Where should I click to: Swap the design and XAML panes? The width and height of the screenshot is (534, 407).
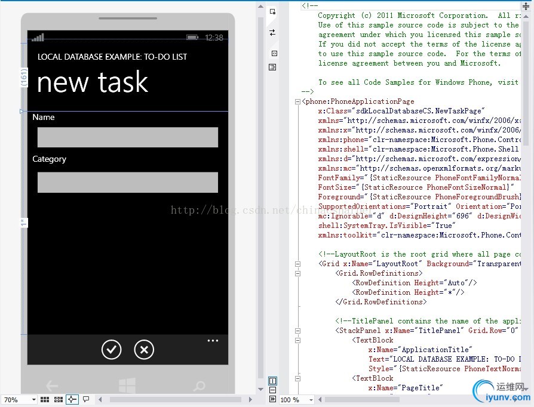pos(272,32)
